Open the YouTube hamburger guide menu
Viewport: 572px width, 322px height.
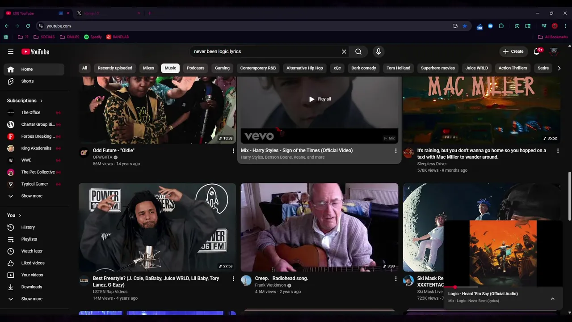[11, 51]
